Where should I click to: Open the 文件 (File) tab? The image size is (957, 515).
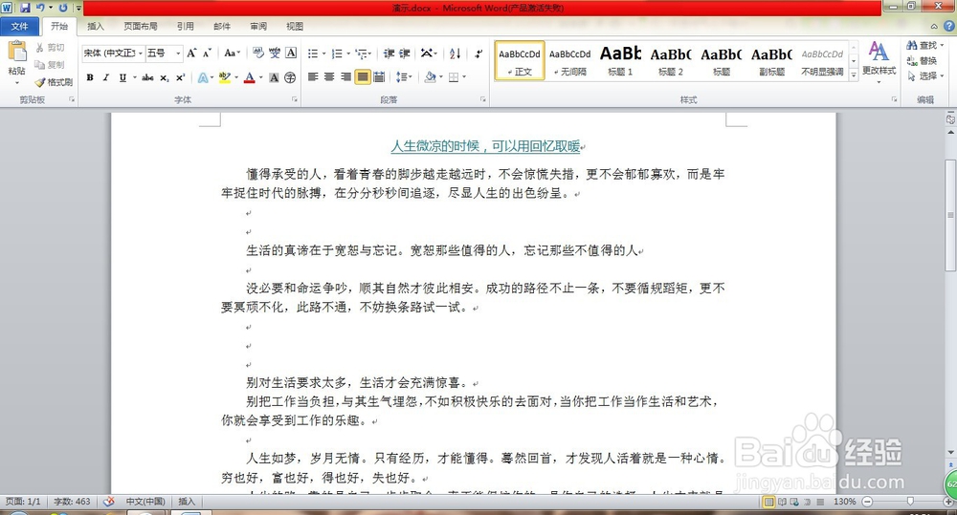pyautogui.click(x=19, y=26)
